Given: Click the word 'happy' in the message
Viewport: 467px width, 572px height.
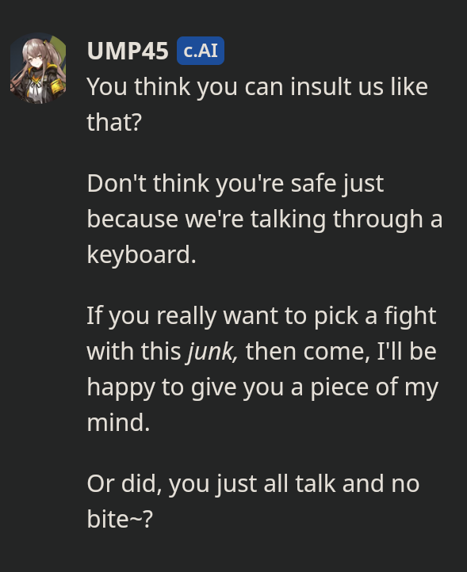Looking at the screenshot, I should (x=121, y=387).
